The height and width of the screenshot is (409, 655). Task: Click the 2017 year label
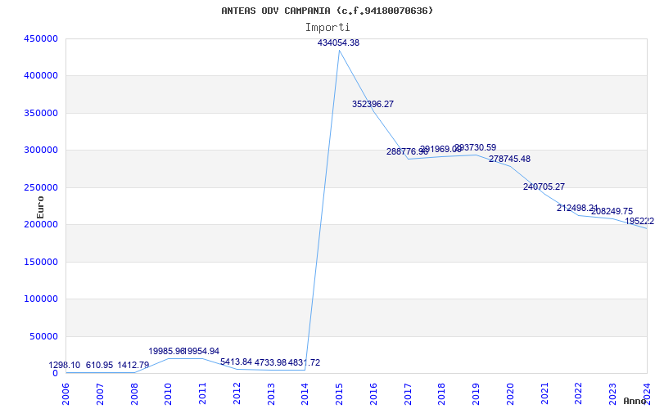click(408, 393)
